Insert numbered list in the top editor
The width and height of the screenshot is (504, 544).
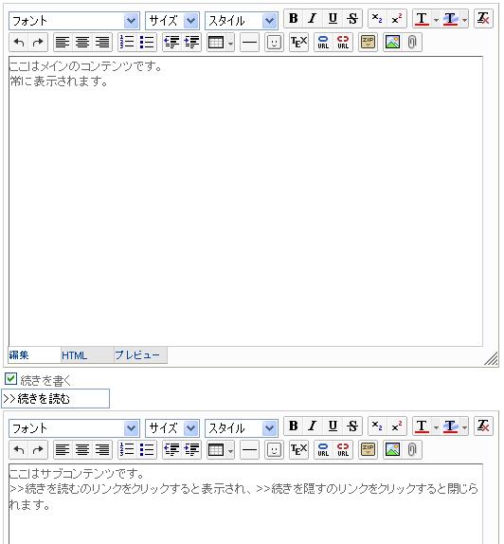127,43
